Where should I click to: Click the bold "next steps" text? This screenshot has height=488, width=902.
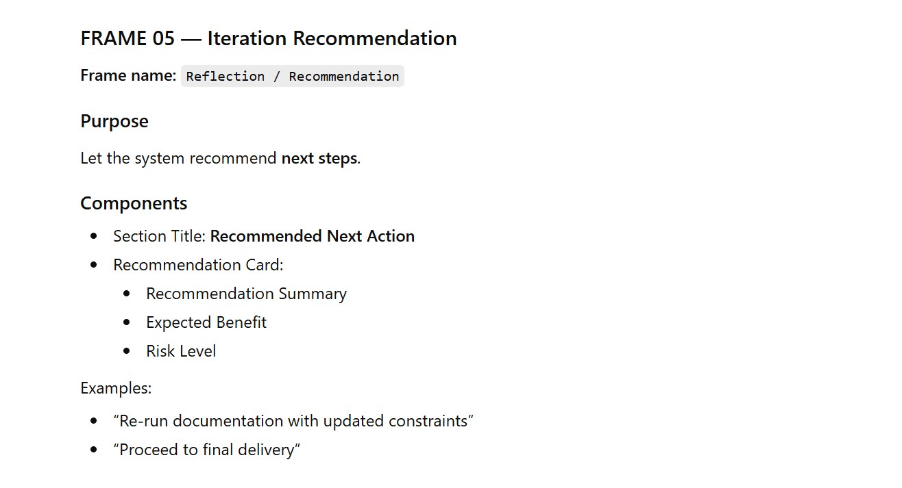pos(319,158)
